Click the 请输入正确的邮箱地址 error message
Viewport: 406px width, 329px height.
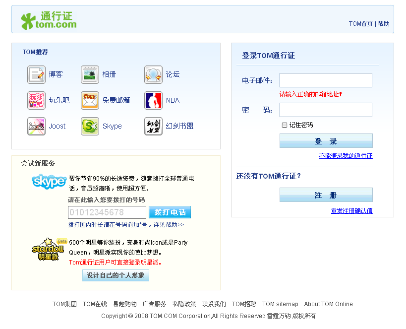tap(311, 94)
